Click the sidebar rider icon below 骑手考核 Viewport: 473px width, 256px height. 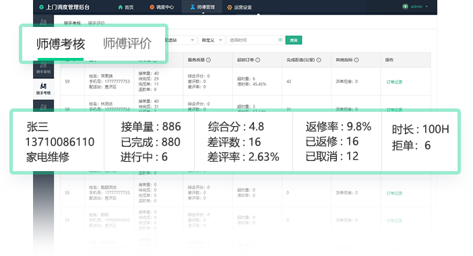click(43, 106)
